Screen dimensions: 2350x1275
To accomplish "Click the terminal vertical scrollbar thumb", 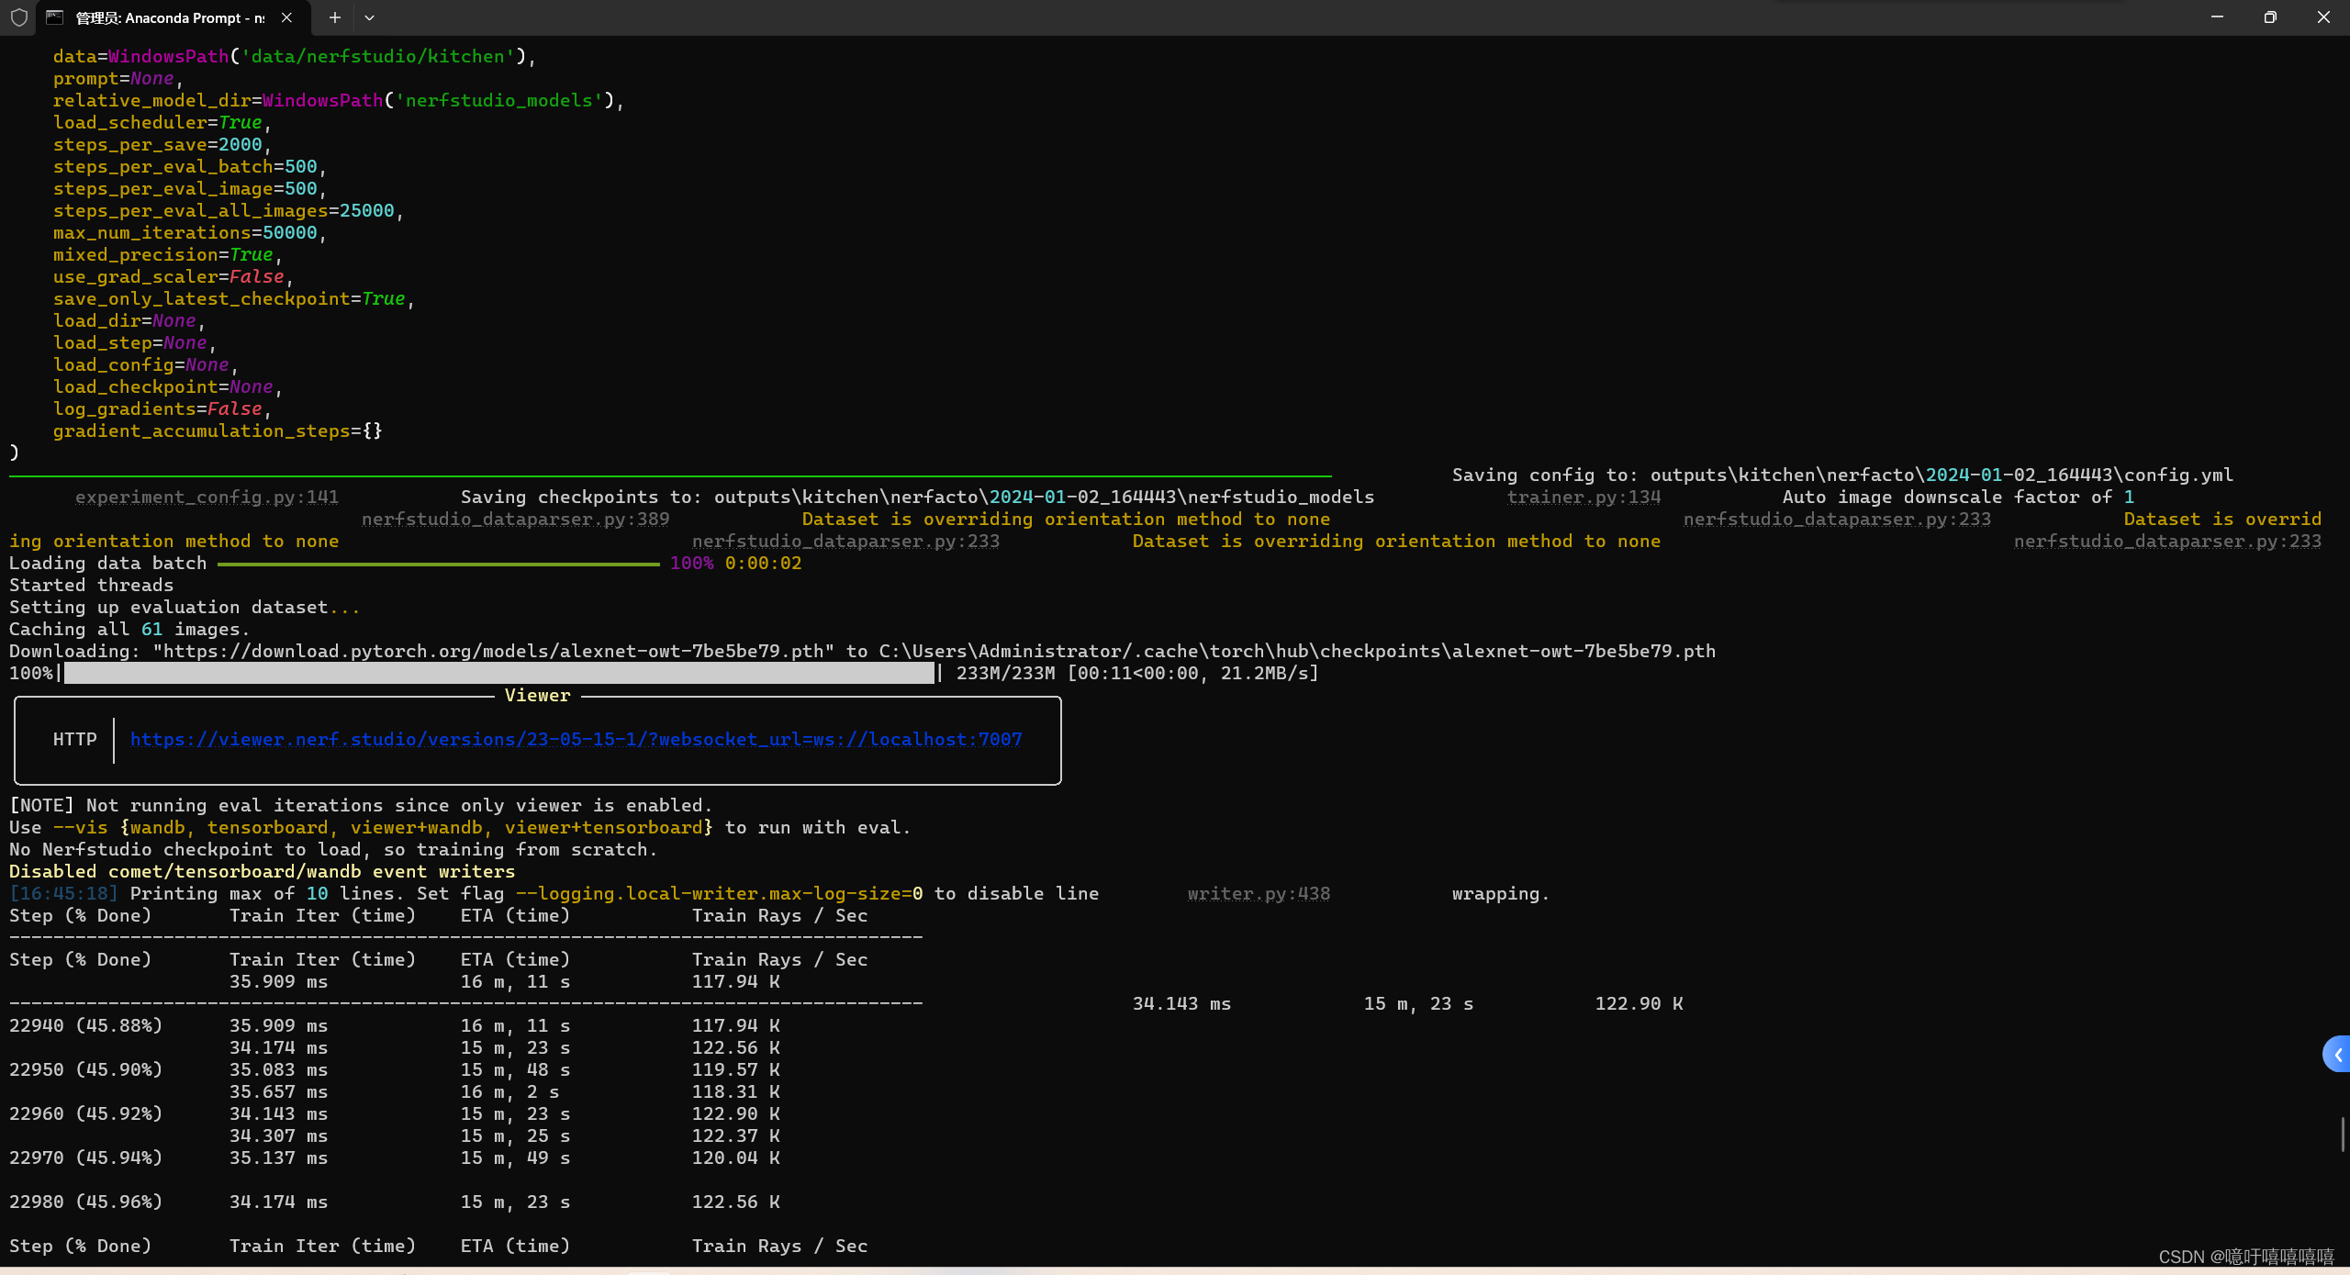I will pyautogui.click(x=2343, y=1135).
